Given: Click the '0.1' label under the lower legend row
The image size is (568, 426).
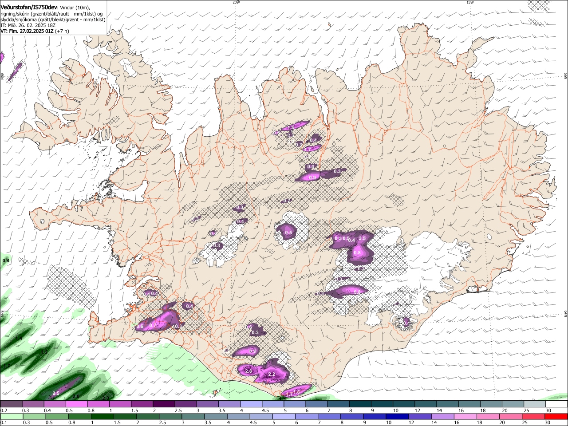Looking at the screenshot, I should [x=3, y=422].
